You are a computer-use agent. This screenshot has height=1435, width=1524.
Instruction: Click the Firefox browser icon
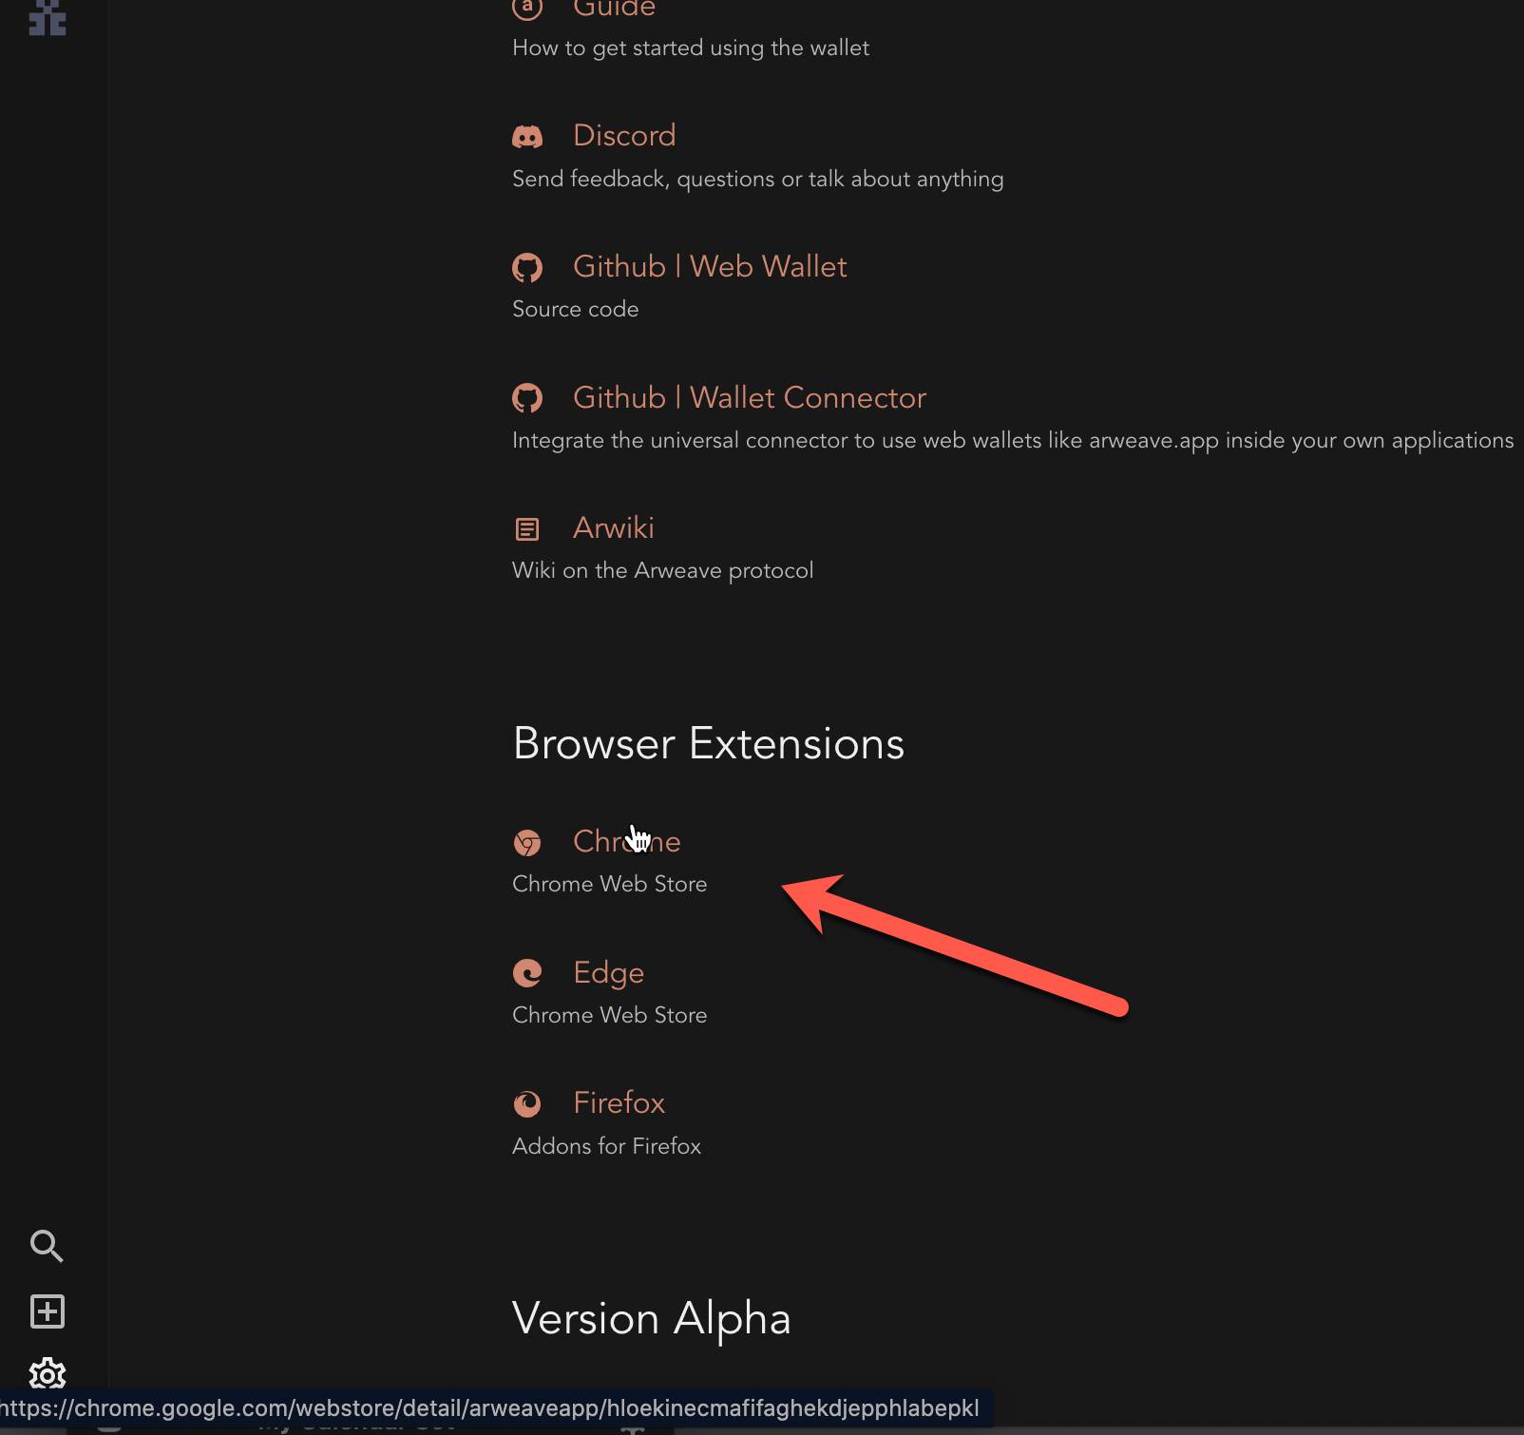527,1103
